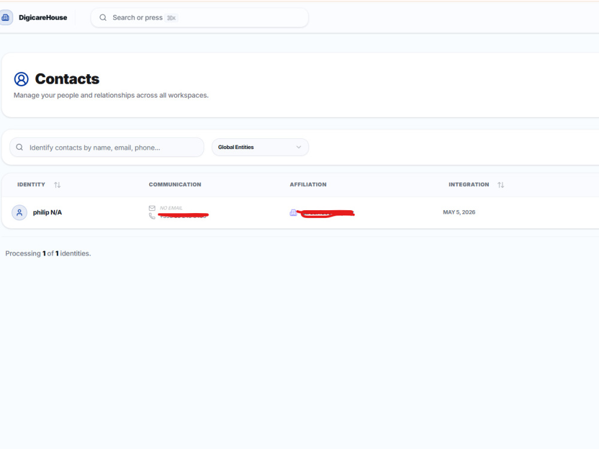Screen dimensions: 599x449
Task: Click the Processing 1 of 1 identities text
Action: pyautogui.click(x=48, y=253)
